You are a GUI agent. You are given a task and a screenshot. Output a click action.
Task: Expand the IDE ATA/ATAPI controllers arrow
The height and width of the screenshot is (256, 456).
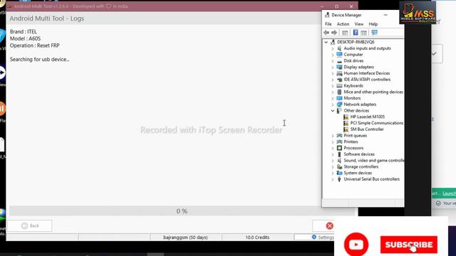click(333, 80)
